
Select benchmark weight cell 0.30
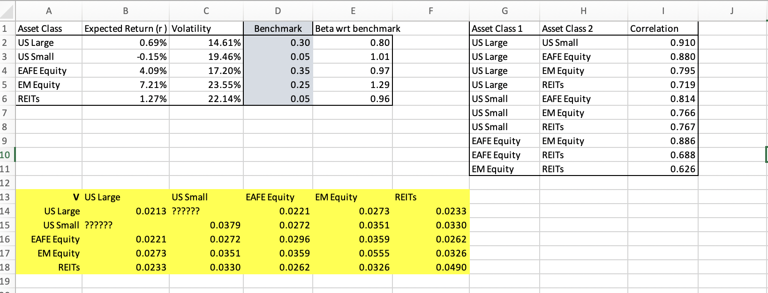tap(278, 43)
